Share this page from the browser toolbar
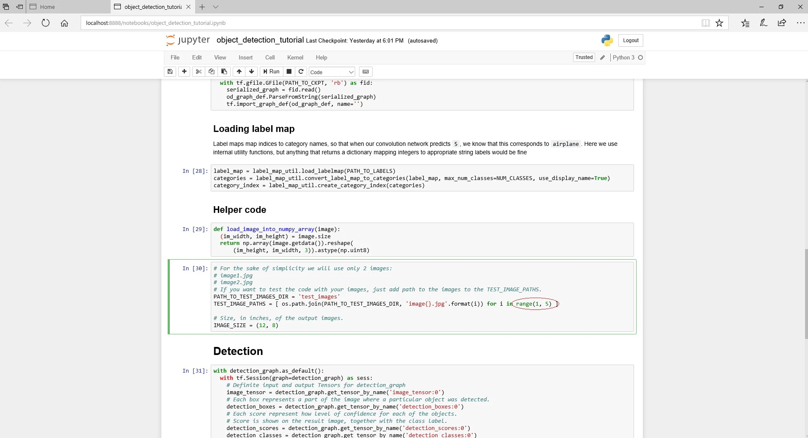Viewport: 808px width, 438px height. coord(782,23)
